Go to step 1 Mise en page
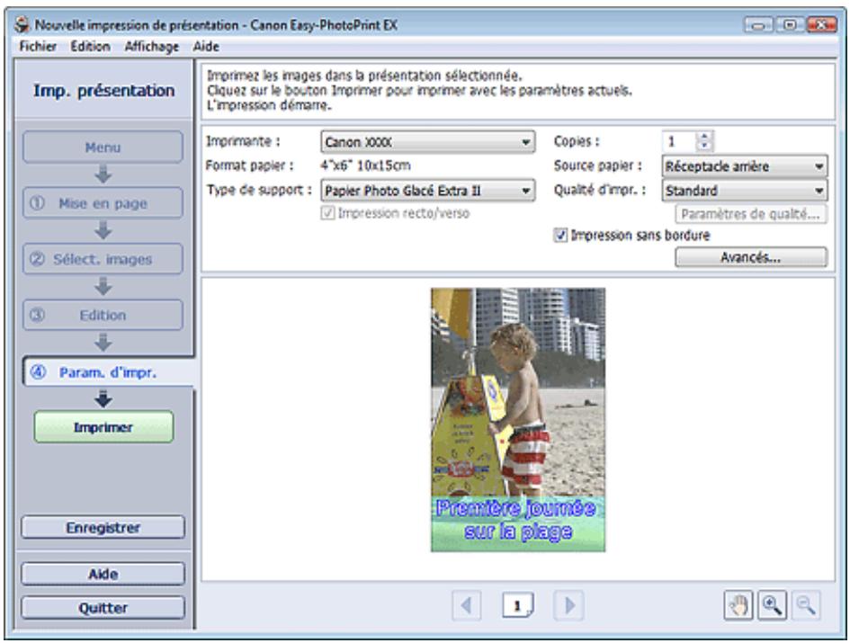This screenshot has width=850, height=643. click(103, 203)
